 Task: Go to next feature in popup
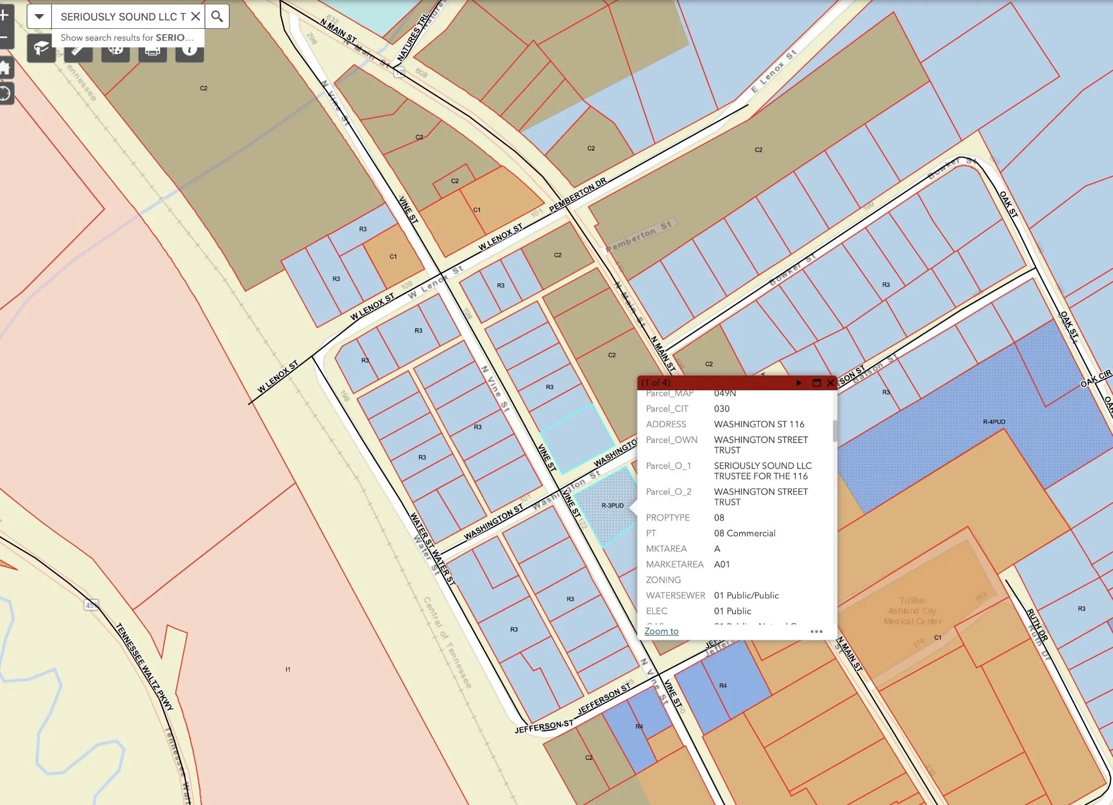point(798,383)
